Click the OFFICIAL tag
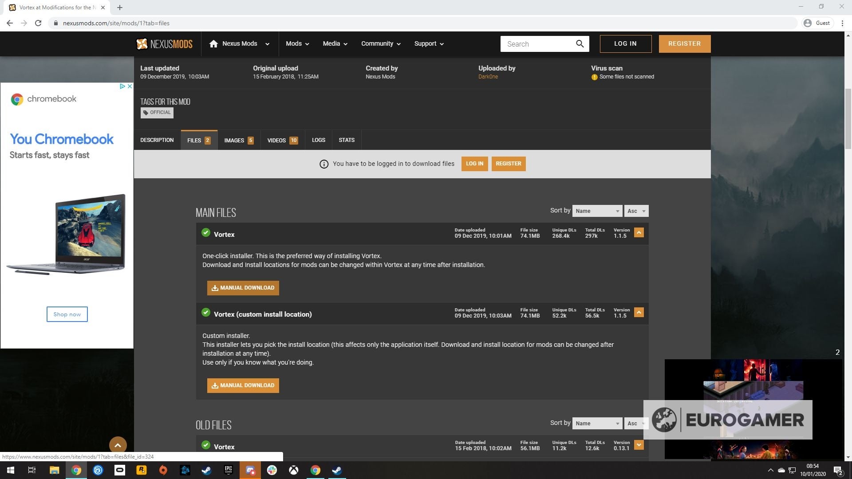The width and height of the screenshot is (852, 479). pyautogui.click(x=157, y=113)
